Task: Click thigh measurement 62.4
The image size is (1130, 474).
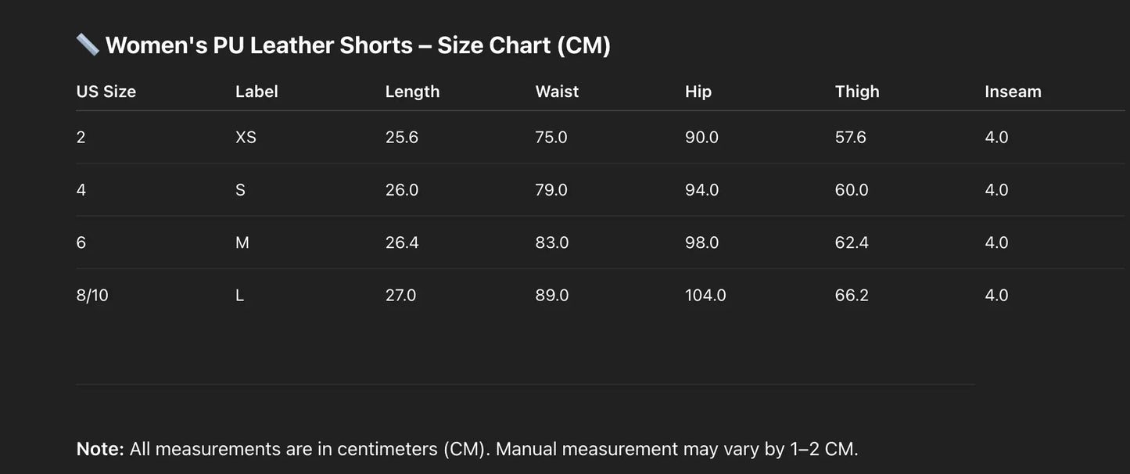Action: (x=852, y=243)
